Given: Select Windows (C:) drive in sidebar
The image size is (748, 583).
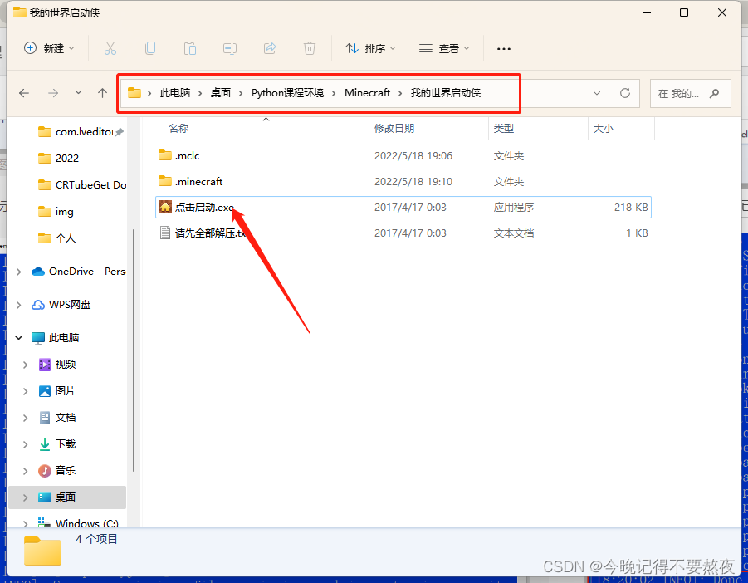Looking at the screenshot, I should click(79, 523).
